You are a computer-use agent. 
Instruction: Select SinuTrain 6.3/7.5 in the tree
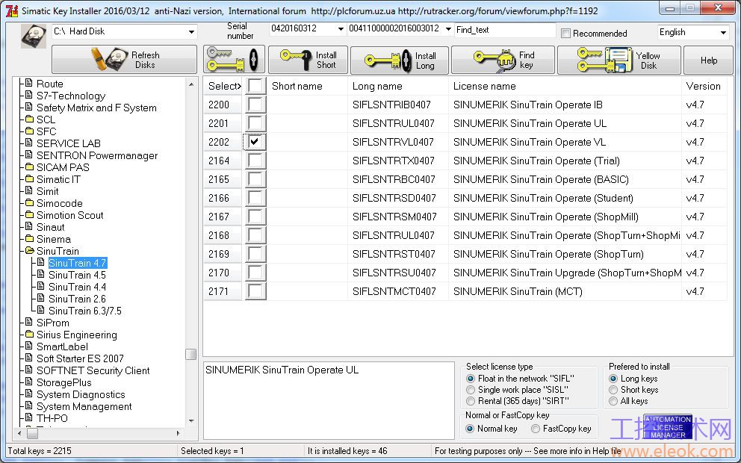pyautogui.click(x=85, y=311)
